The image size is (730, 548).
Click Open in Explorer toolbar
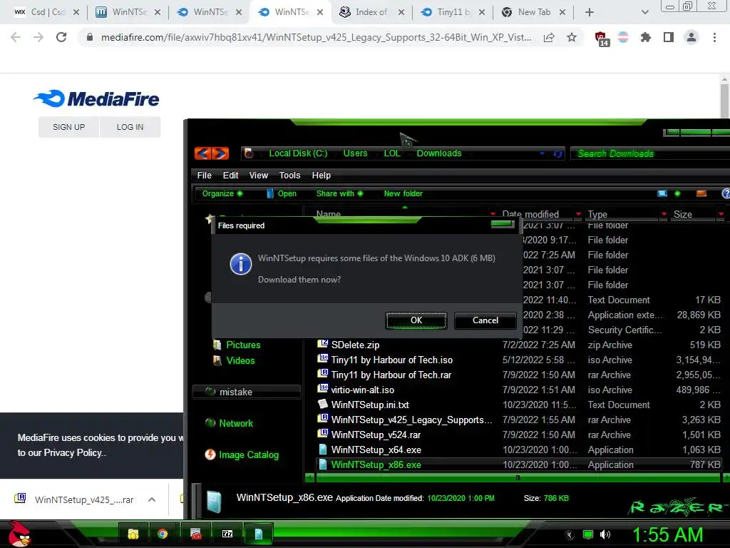pos(282,193)
